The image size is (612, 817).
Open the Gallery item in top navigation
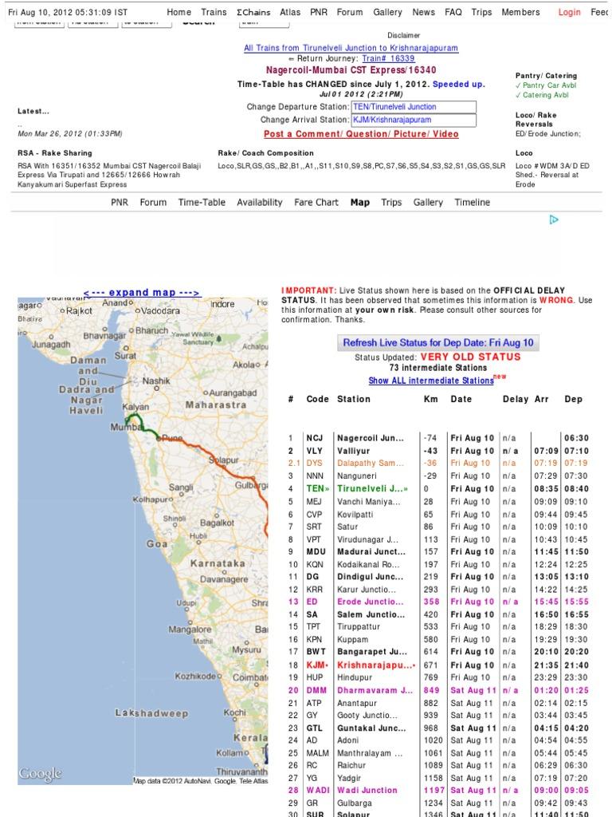[388, 12]
